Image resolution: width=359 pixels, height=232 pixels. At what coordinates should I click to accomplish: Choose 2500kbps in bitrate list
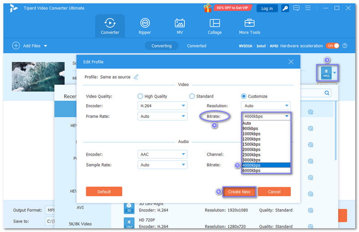[266, 155]
